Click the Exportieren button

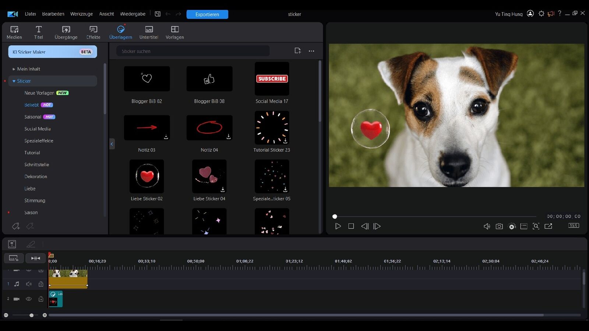tap(207, 14)
